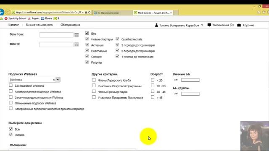Toggle the Все region checkbox

point(11,129)
